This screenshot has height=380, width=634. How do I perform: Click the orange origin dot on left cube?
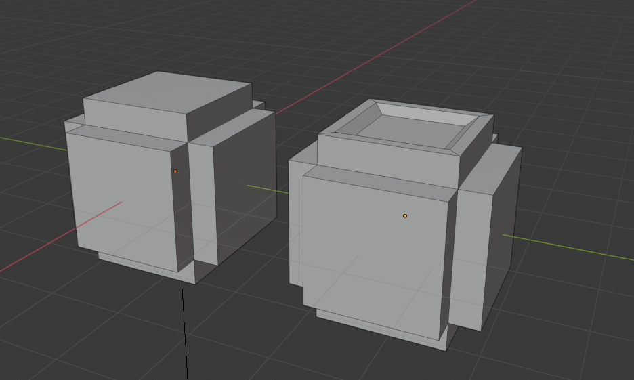click(x=175, y=171)
